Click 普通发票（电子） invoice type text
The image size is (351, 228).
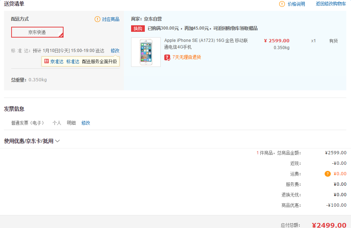click(x=28, y=123)
